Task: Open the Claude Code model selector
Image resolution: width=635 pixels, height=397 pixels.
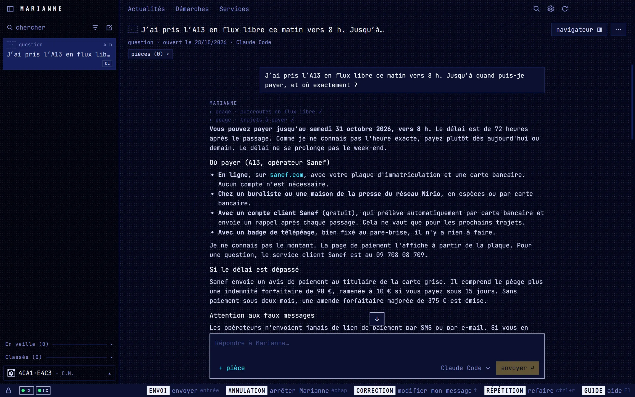Action: 465,368
